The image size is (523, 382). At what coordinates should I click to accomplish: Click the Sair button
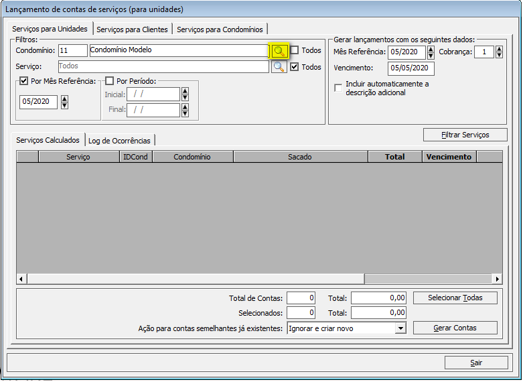coord(476,363)
